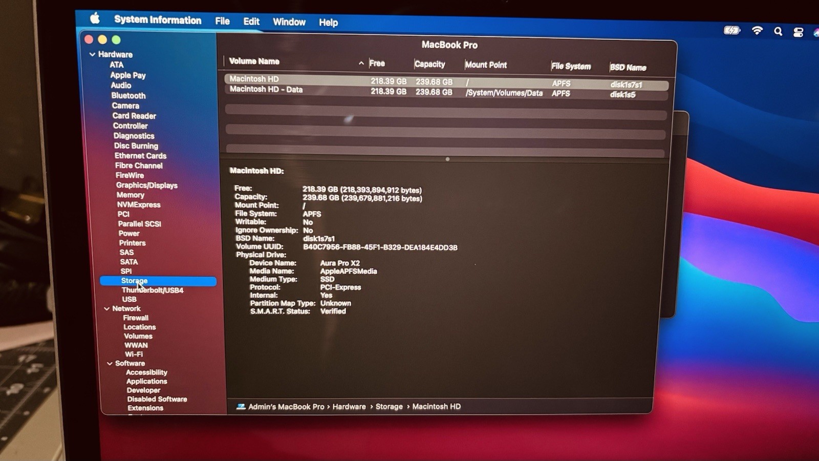Select Applications under Software

[x=147, y=382]
